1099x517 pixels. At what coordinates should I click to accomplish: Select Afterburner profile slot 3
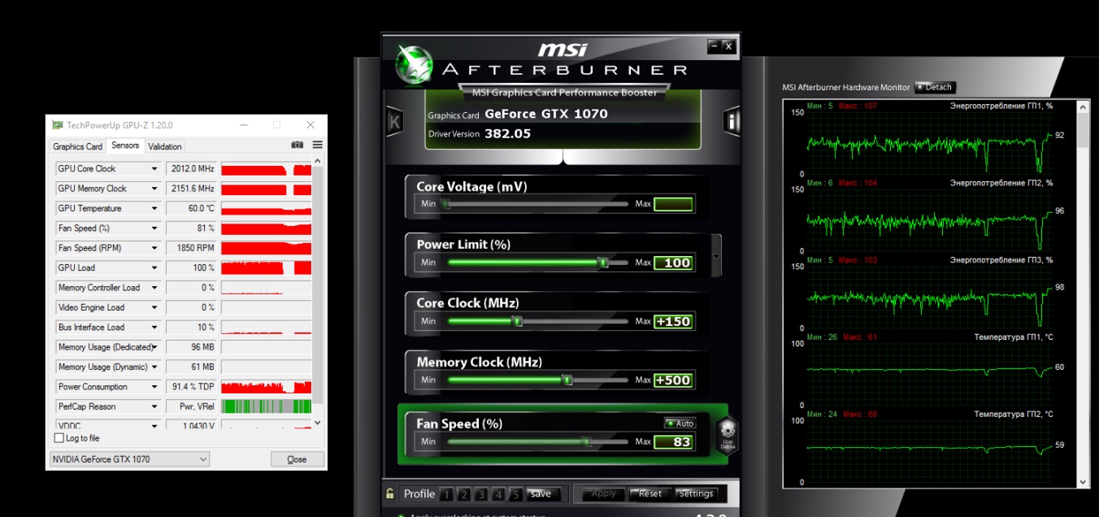(480, 494)
